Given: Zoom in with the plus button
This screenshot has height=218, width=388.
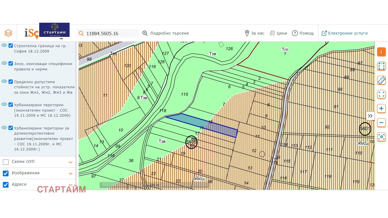Looking at the screenshot, I should [x=381, y=108].
